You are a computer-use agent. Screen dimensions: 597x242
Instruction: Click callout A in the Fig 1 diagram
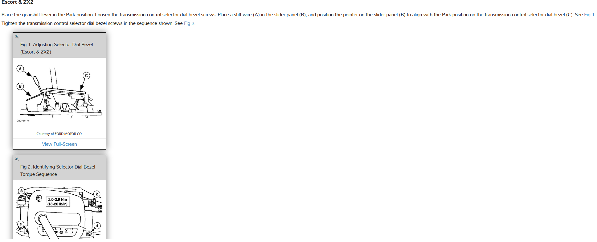(20, 69)
